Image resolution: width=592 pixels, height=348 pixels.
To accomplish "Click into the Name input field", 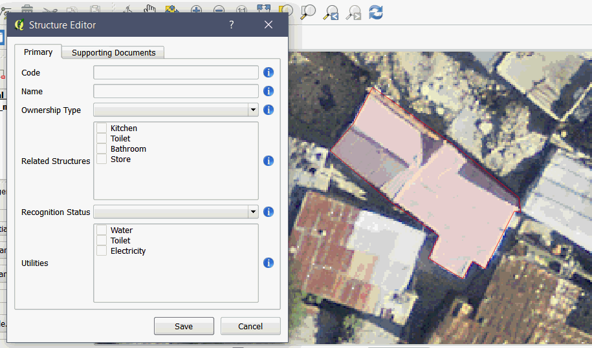I will pos(175,91).
